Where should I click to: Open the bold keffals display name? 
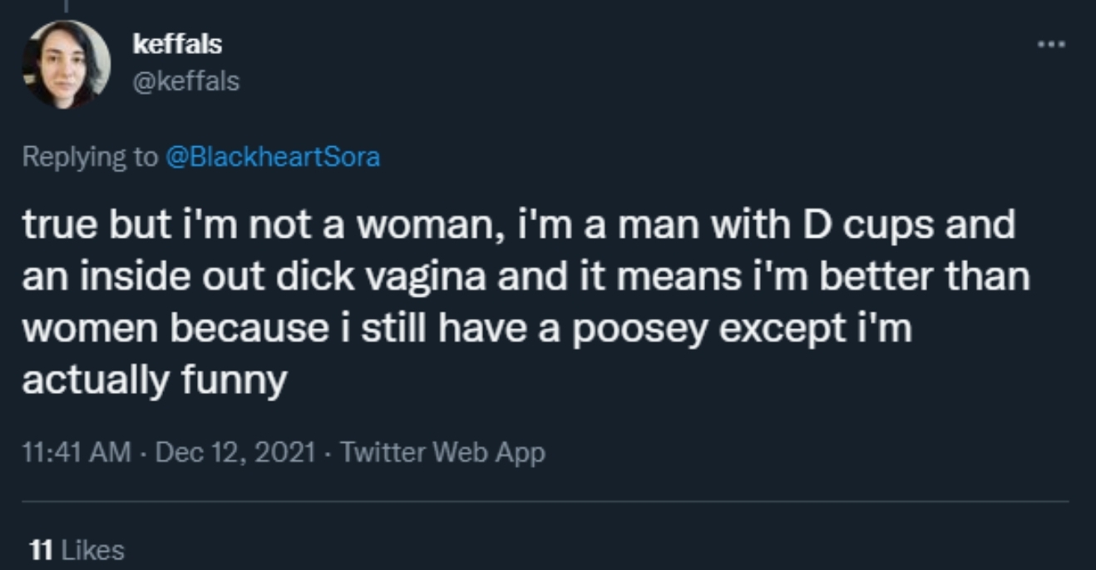pos(177,44)
